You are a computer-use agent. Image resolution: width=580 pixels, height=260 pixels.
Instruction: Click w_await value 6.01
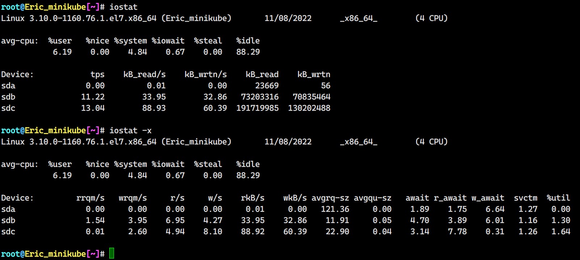(495, 221)
